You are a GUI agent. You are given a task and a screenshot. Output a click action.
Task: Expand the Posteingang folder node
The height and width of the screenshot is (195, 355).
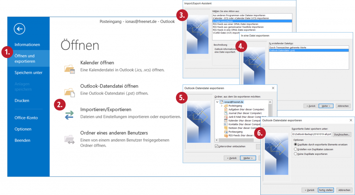coord(222,106)
